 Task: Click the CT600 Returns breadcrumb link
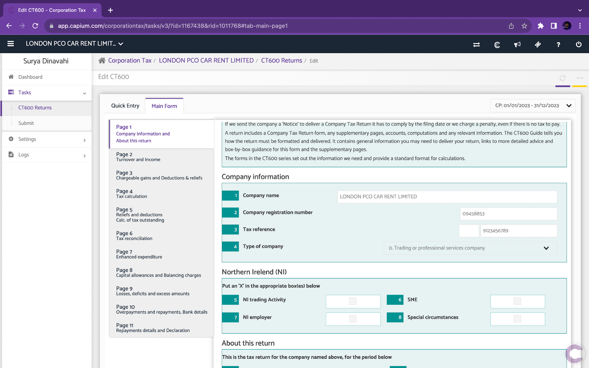[x=282, y=60]
